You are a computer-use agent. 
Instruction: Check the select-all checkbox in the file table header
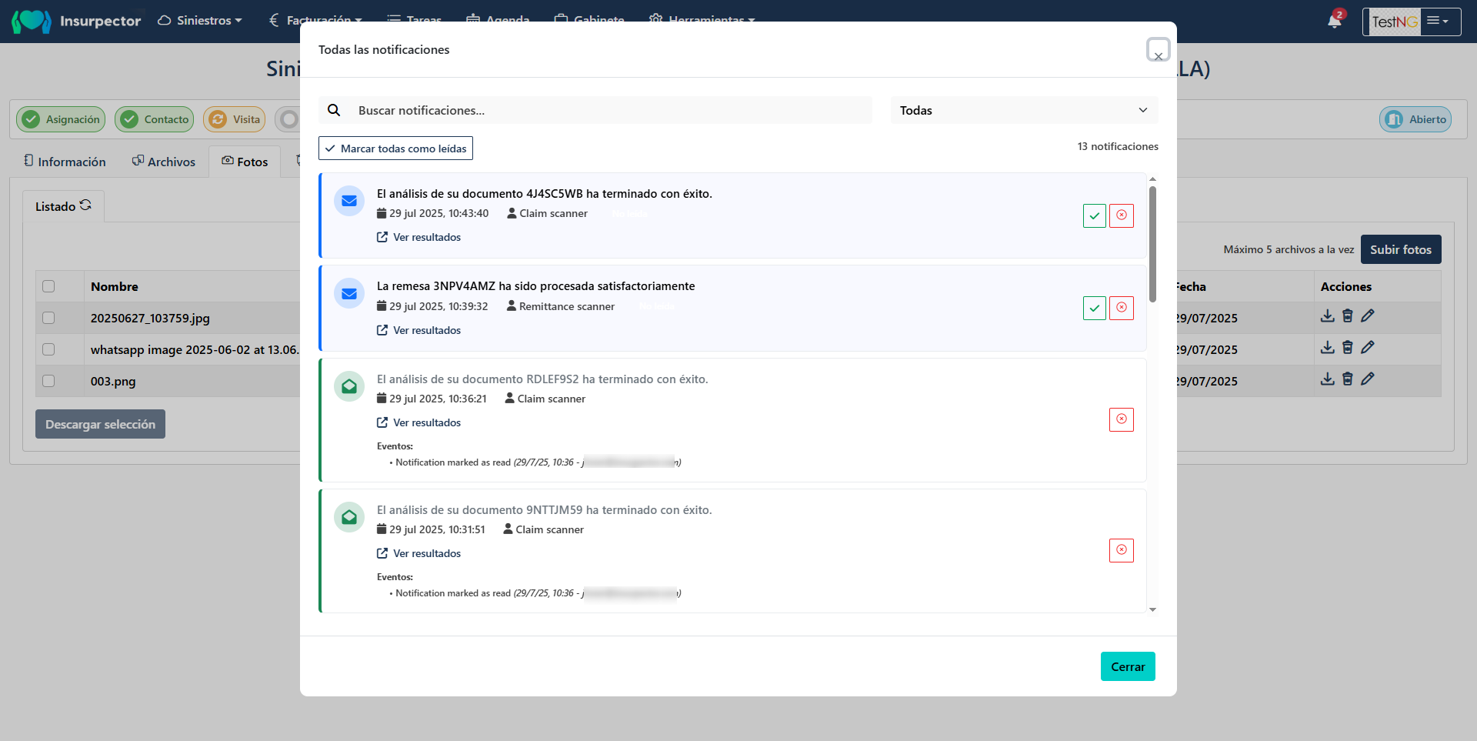pos(49,285)
